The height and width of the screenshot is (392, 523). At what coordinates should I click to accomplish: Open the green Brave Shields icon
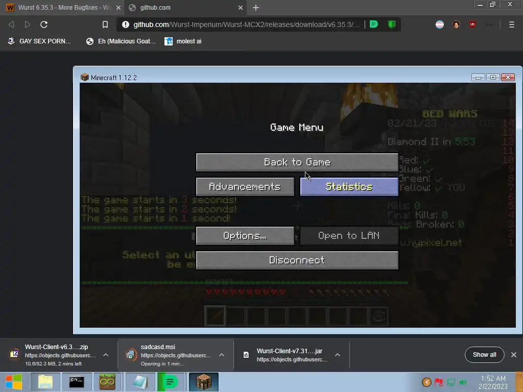coord(392,24)
